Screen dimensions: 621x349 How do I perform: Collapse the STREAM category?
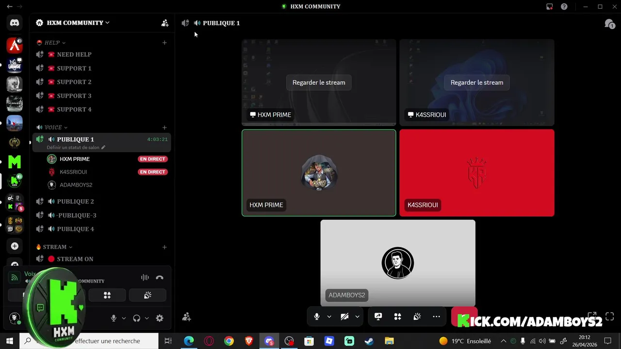[54, 247]
